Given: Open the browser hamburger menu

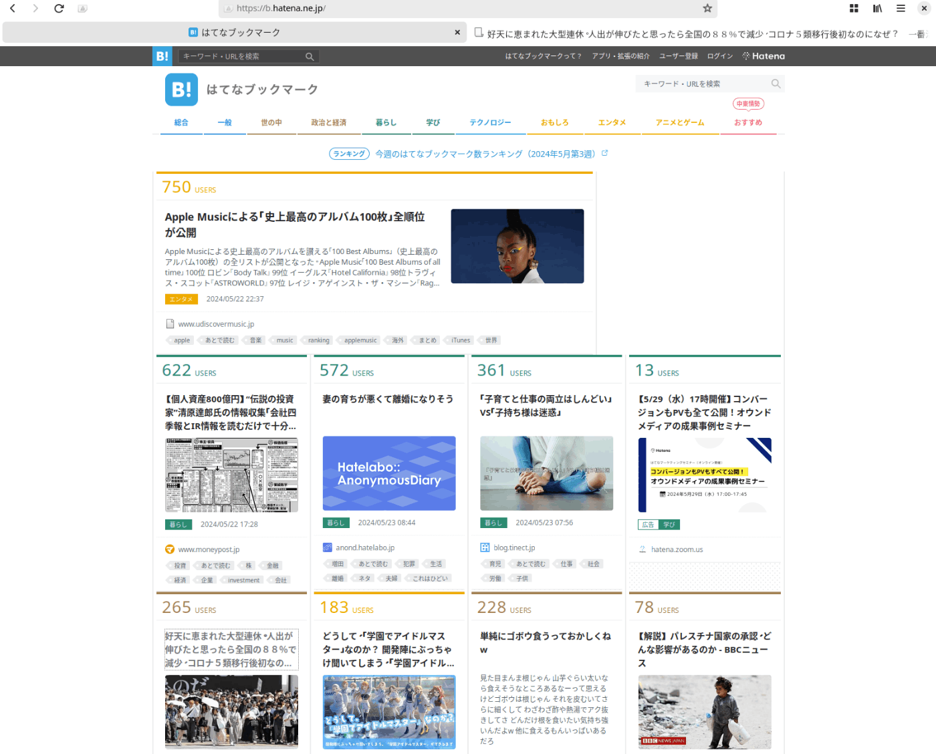Looking at the screenshot, I should (901, 8).
